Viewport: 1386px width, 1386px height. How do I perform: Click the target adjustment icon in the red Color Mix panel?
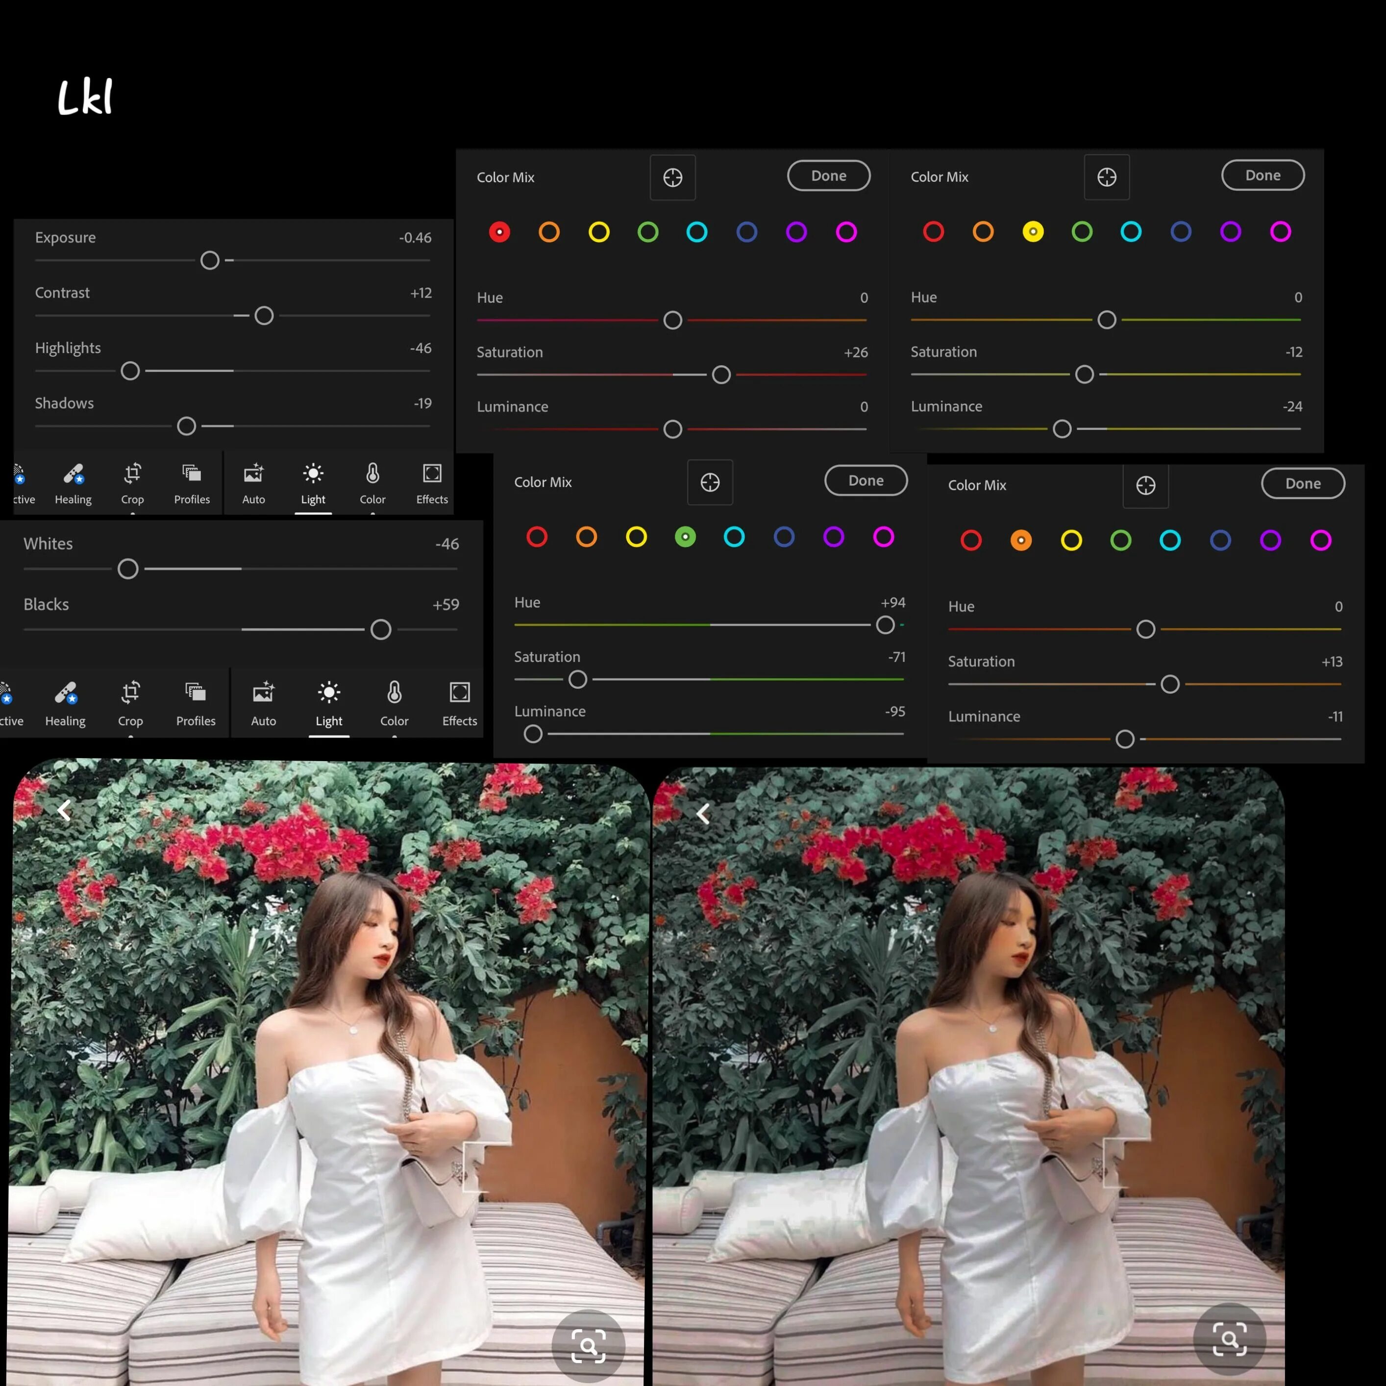click(672, 177)
